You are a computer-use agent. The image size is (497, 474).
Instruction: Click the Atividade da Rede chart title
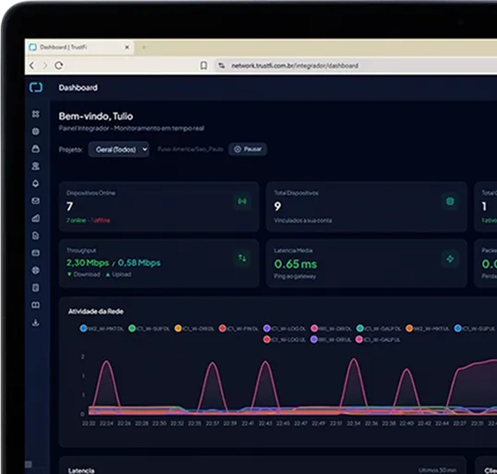[96, 312]
